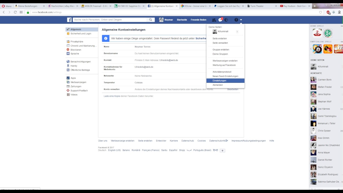Click the Facebook logo in header
343x193 pixels.
[x=69, y=20]
